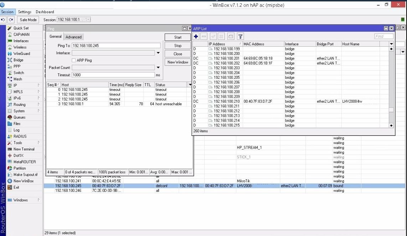Stop the running ping
This screenshot has width=407, height=236.
tap(178, 46)
